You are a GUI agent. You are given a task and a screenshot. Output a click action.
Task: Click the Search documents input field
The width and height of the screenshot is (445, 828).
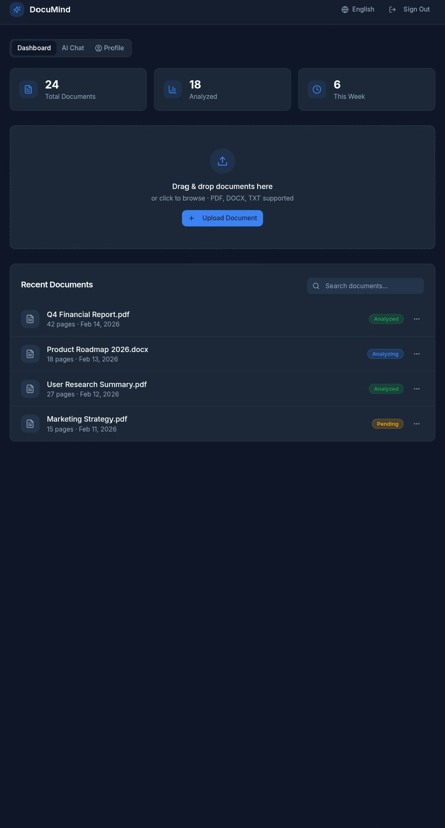coord(365,285)
